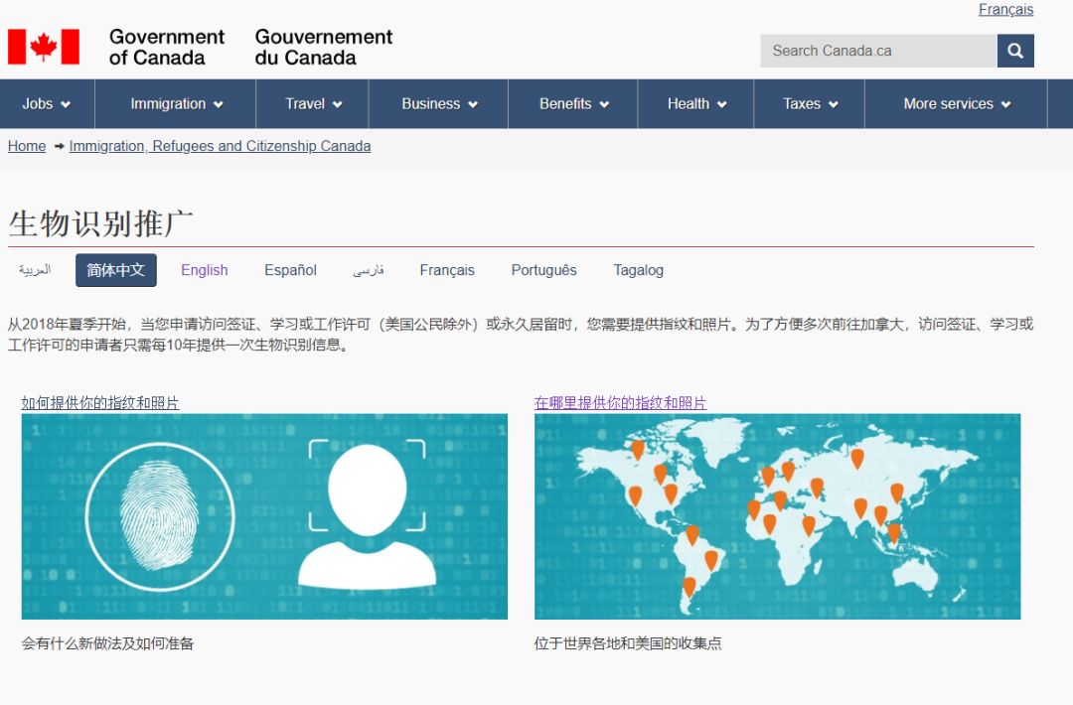Image resolution: width=1073 pixels, height=705 pixels.
Task: Switch to the Português language tab
Action: pos(544,270)
